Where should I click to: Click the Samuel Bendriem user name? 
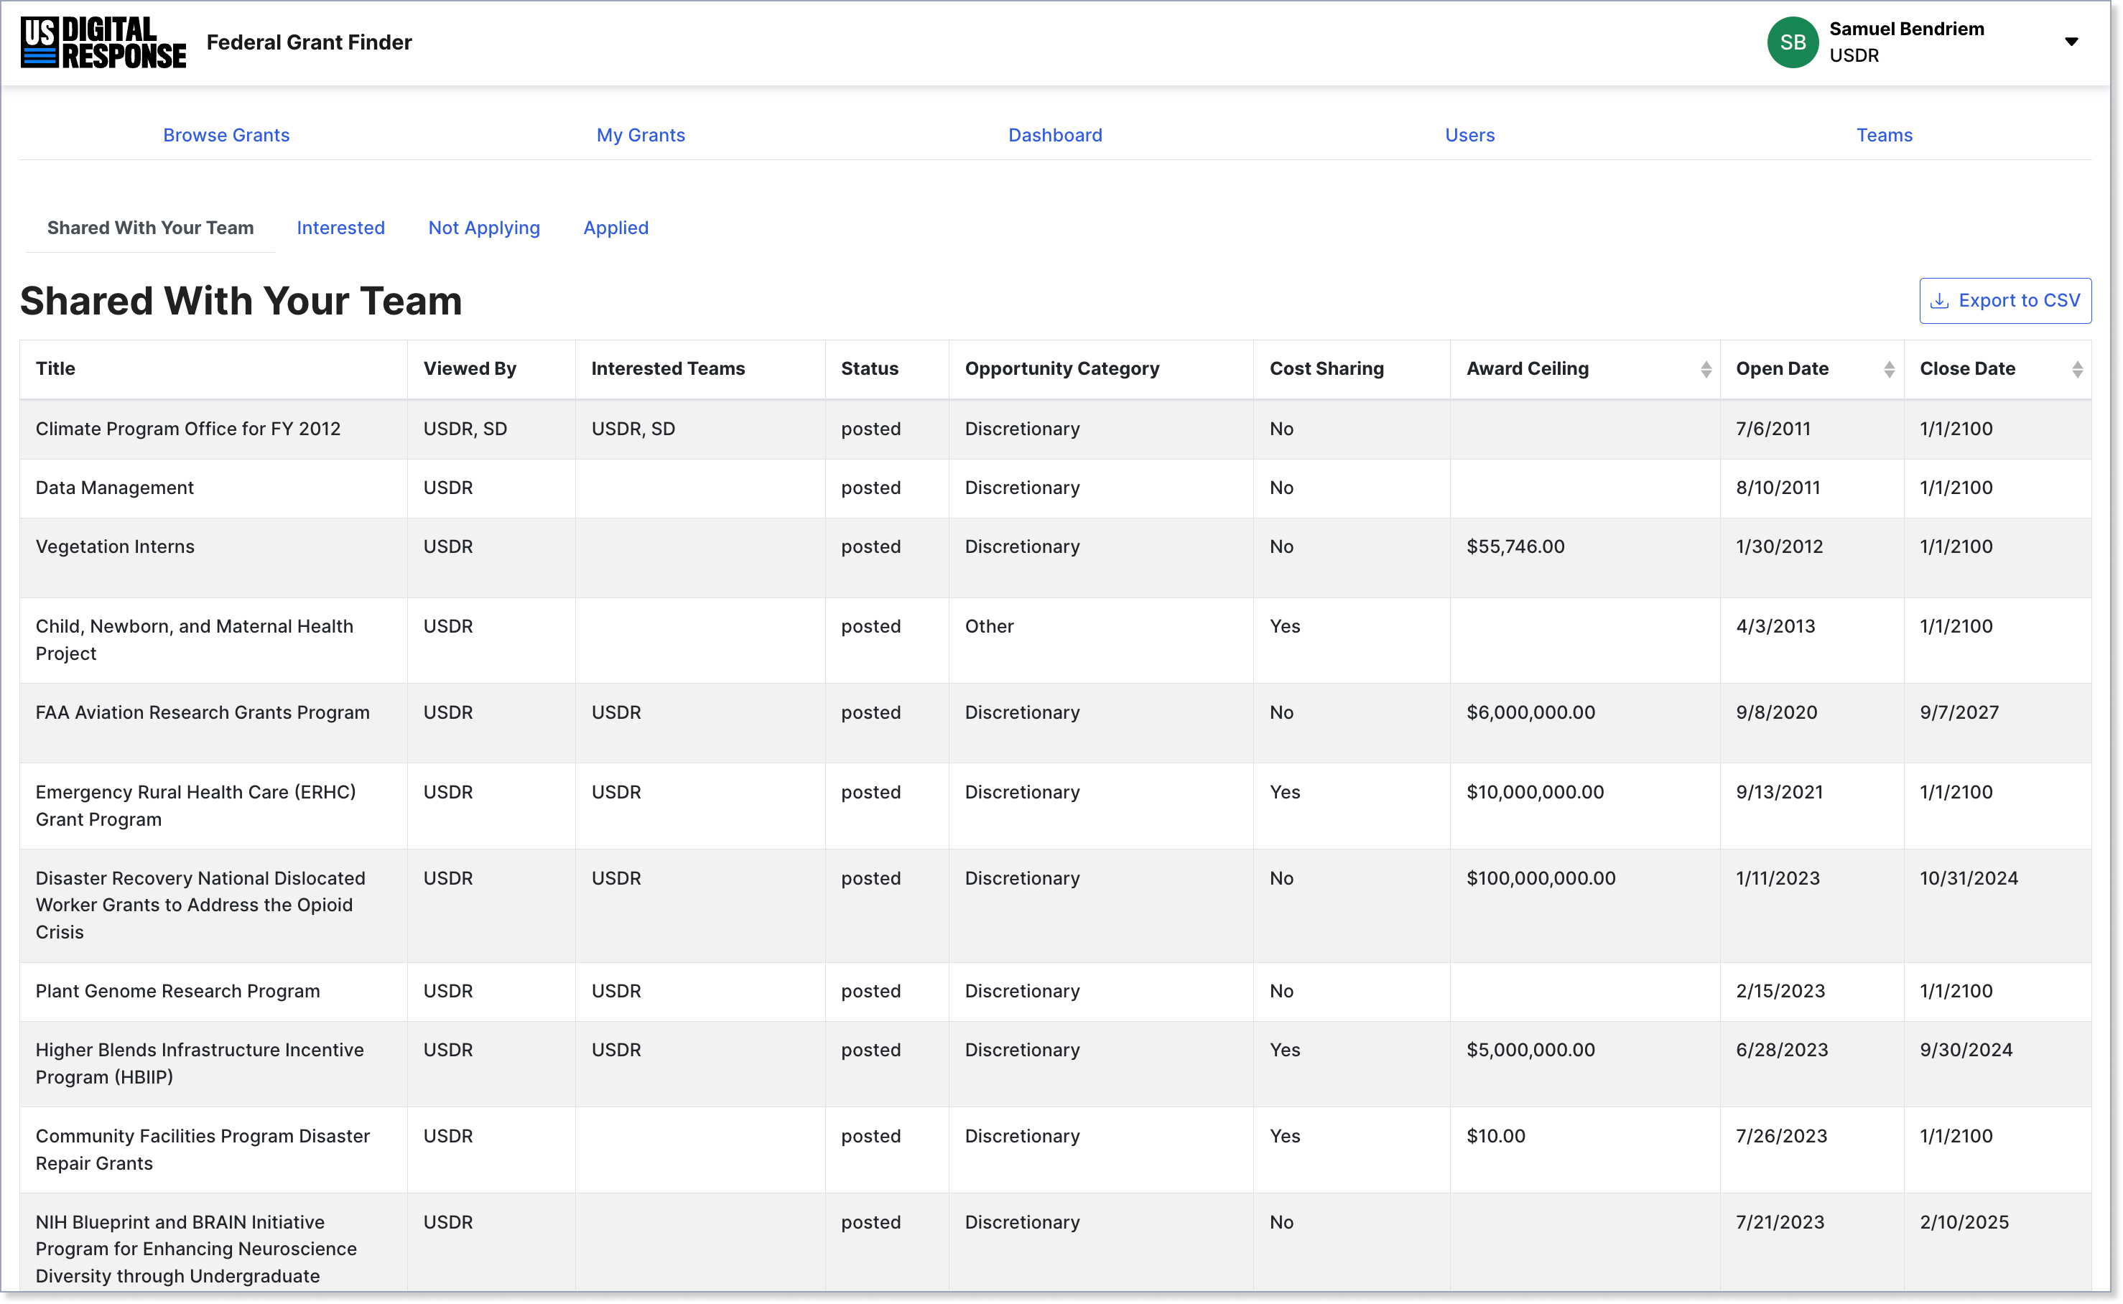click(x=1905, y=29)
